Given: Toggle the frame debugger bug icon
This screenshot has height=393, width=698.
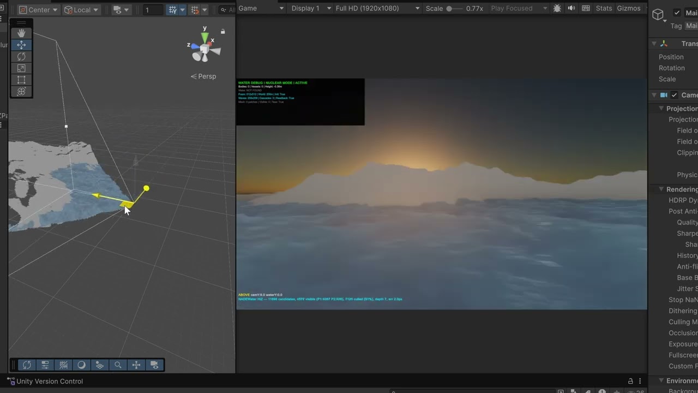Looking at the screenshot, I should click(x=557, y=8).
